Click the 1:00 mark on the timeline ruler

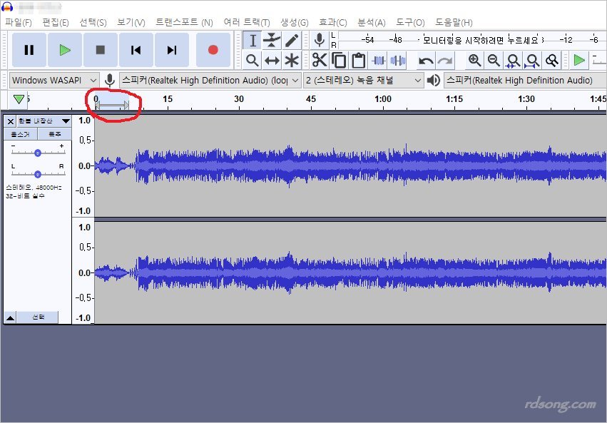point(383,99)
